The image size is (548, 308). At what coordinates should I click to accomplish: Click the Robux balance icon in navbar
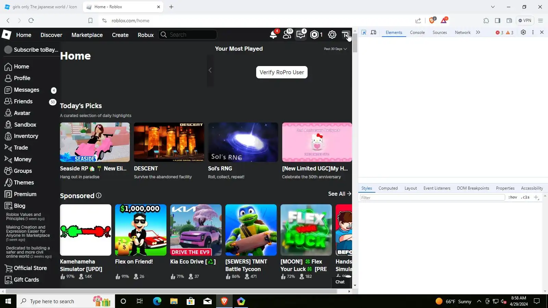pyautogui.click(x=314, y=35)
